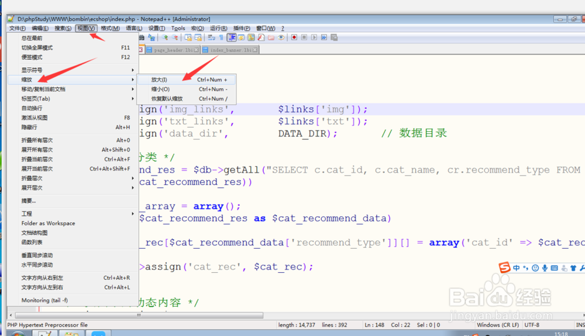Open the Document Map toolbar icon

(251, 37)
